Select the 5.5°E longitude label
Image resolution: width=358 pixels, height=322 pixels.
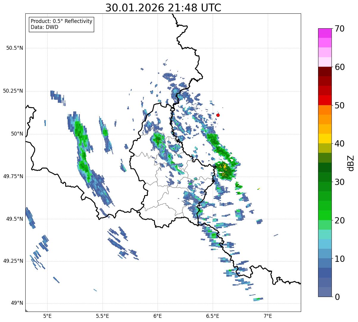click(102, 316)
